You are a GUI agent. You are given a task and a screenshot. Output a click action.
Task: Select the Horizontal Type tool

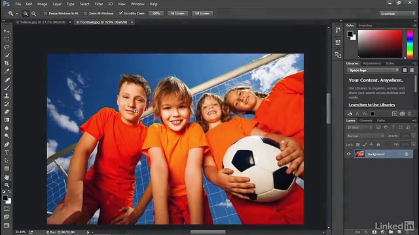point(7,153)
